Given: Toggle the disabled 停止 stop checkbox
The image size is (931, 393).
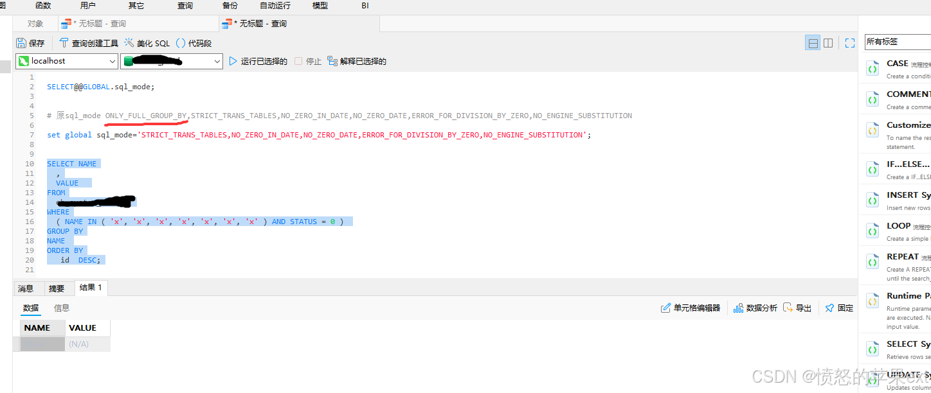Looking at the screenshot, I should pyautogui.click(x=298, y=61).
